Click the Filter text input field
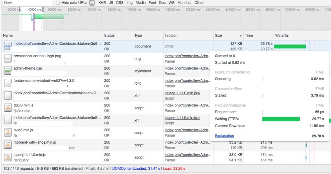The image size is (331, 174). (27, 3)
